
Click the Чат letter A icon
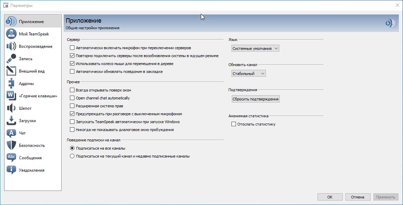(x=11, y=133)
